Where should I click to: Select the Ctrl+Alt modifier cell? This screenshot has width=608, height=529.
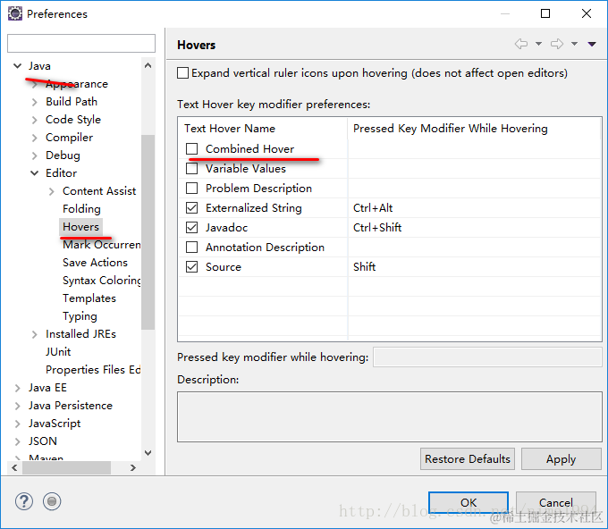(x=474, y=207)
